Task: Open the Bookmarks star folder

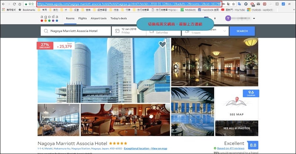Action: (x=27, y=10)
